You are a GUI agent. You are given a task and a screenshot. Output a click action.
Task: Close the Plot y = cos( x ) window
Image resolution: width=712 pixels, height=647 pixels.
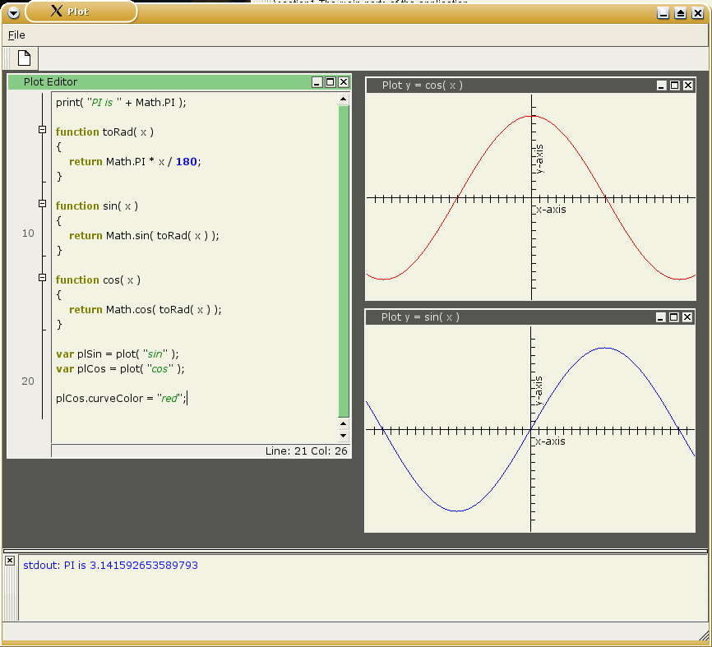pos(688,85)
